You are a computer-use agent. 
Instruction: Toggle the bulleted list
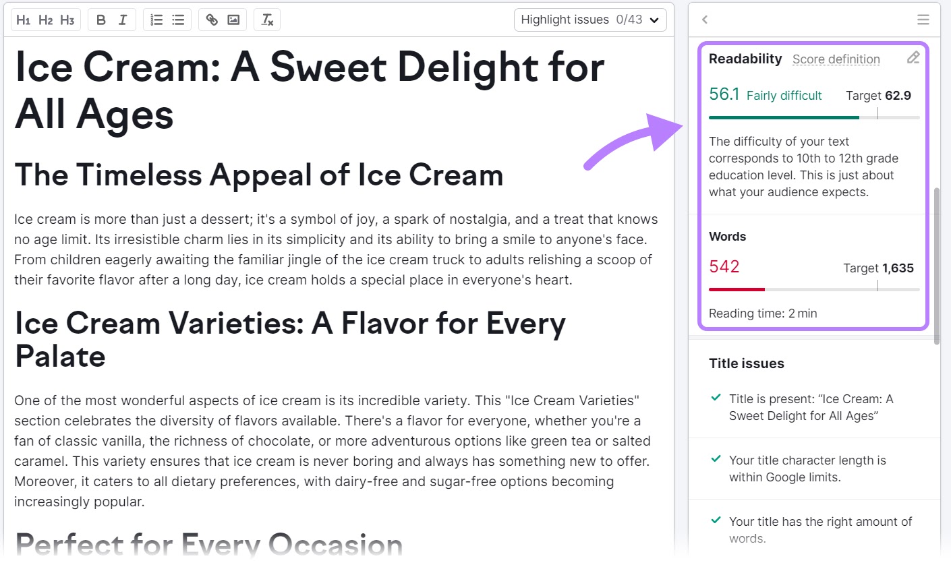(177, 20)
